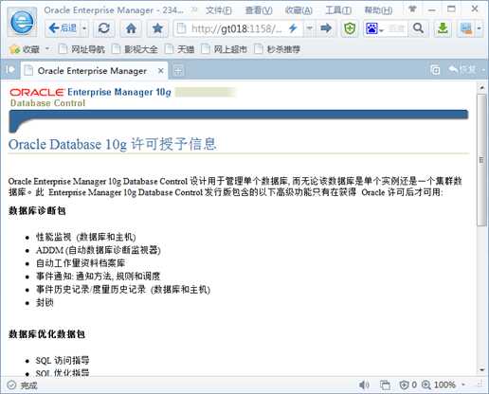Open the download manager icon
This screenshot has width=489, height=394.
[x=443, y=28]
